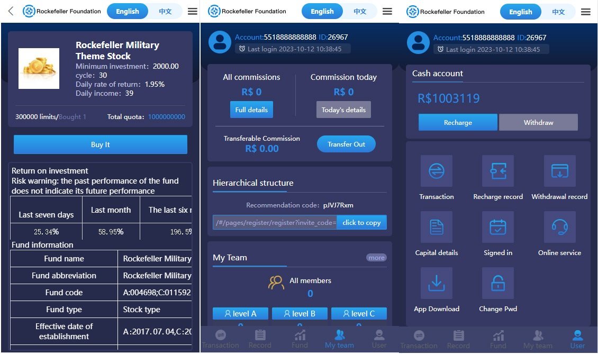Image resolution: width=598 pixels, height=354 pixels.
Task: Open Online service headset icon
Action: 559,227
